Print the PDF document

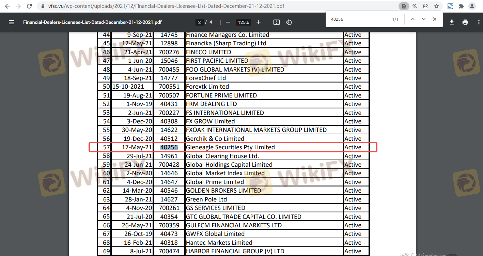pyautogui.click(x=465, y=22)
